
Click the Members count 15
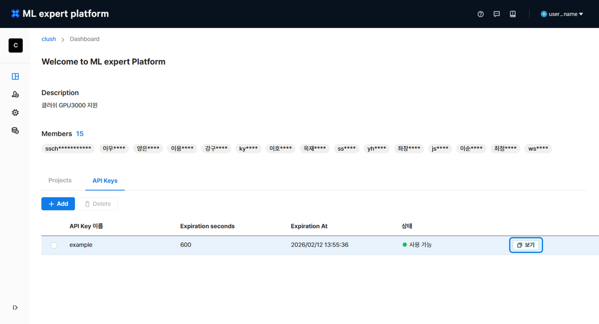80,134
